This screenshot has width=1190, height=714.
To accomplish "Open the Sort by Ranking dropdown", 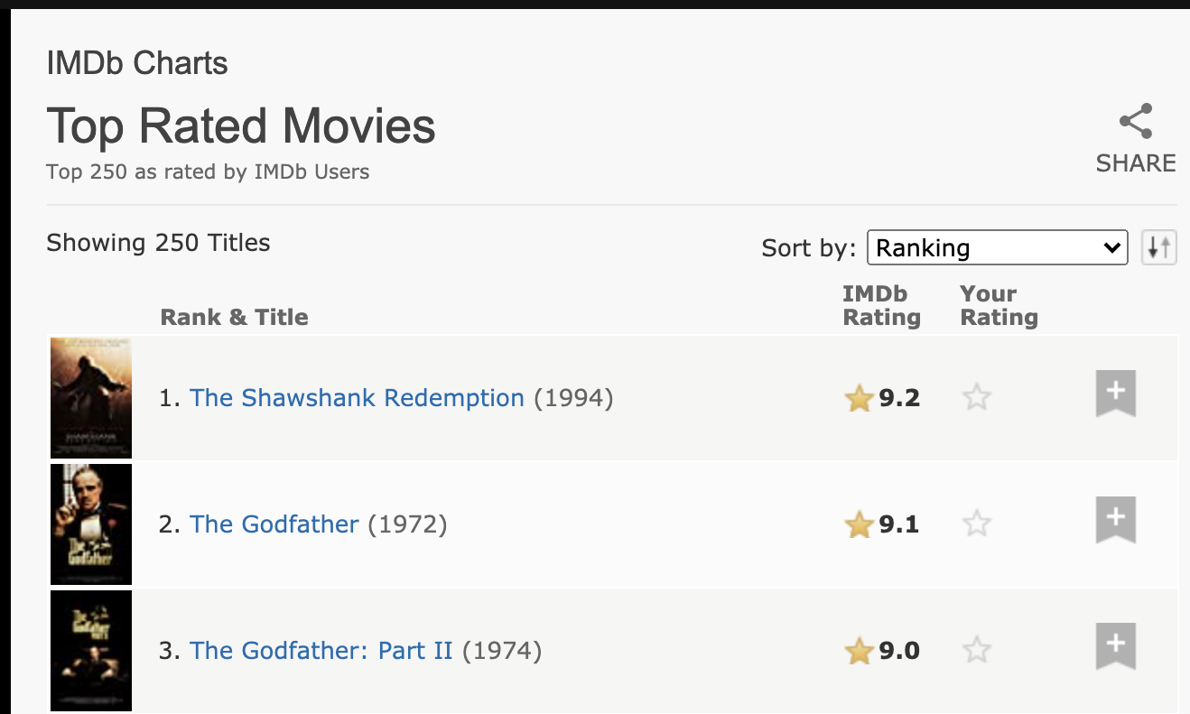I will coord(997,247).
